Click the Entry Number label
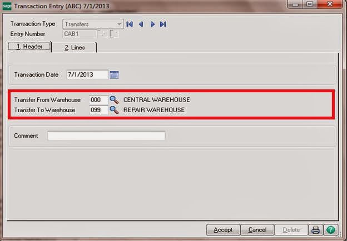Screen dimensions: 347x241 point(28,34)
